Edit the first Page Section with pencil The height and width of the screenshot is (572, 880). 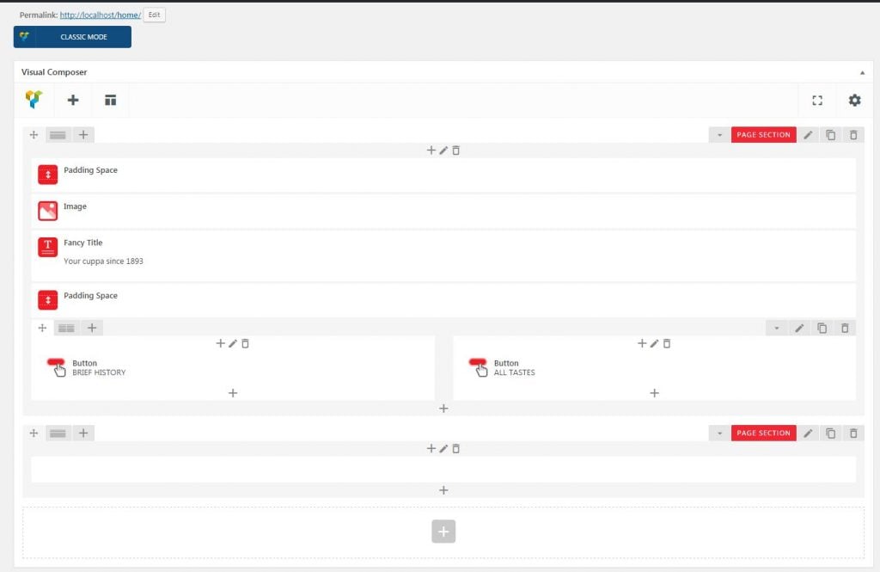coord(809,135)
